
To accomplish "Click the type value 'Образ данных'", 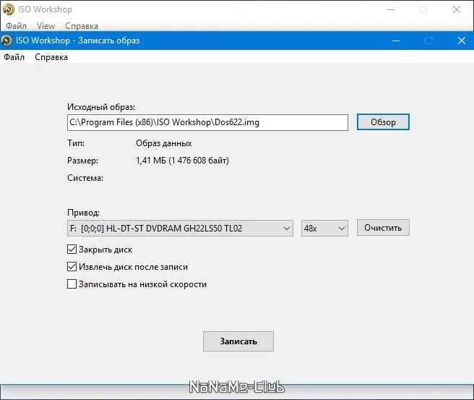I will (164, 143).
